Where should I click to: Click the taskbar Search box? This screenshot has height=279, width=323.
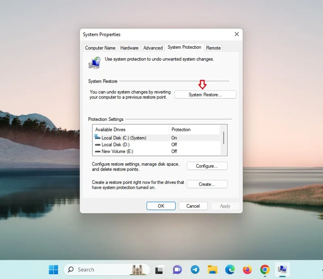(107, 270)
